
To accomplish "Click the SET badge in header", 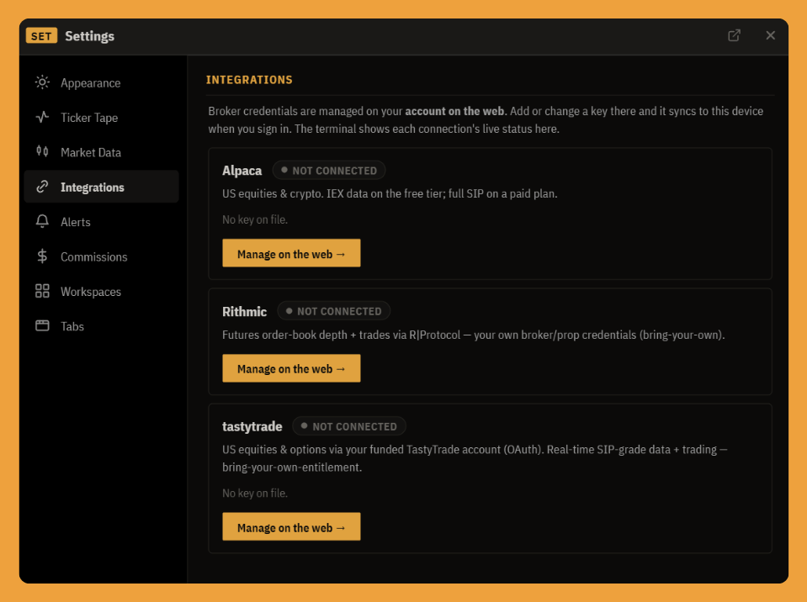I will coord(41,36).
